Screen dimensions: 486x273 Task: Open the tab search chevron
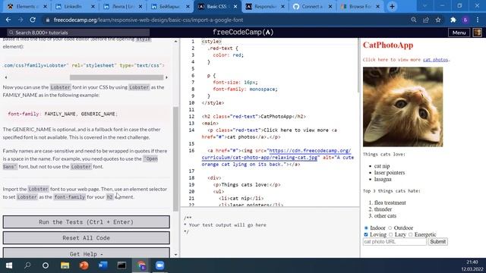(424, 6)
